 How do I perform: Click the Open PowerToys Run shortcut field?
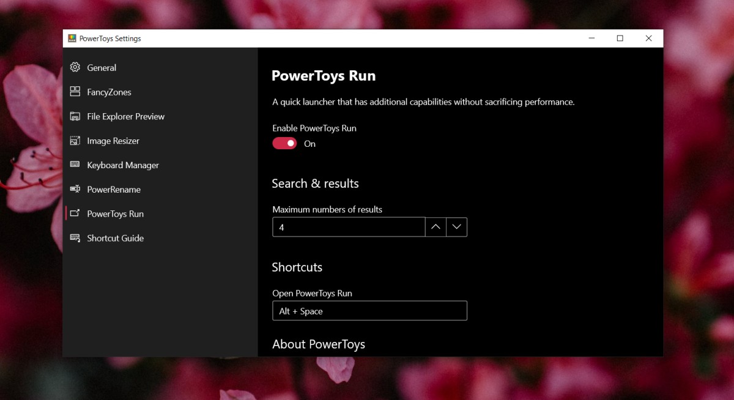pos(369,311)
